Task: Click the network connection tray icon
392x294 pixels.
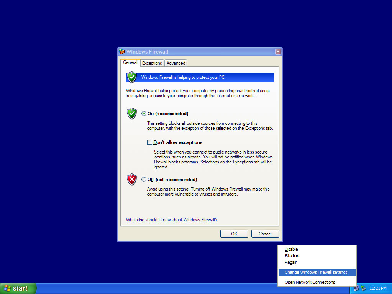Action: (356, 288)
